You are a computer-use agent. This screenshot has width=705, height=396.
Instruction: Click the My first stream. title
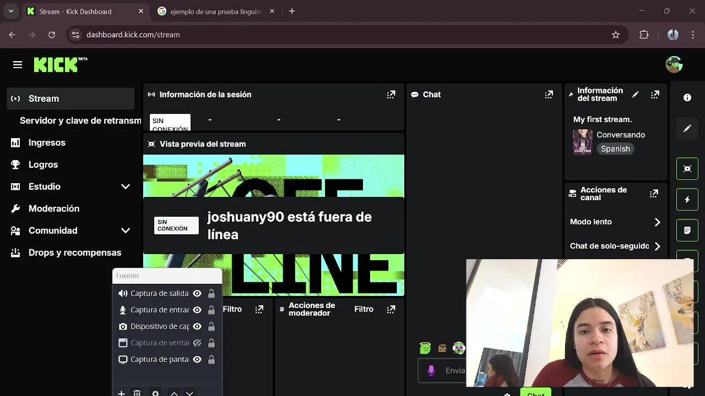pos(603,119)
